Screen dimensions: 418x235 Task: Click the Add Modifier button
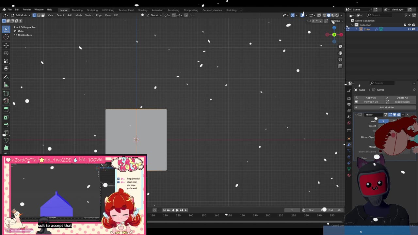[x=385, y=107]
